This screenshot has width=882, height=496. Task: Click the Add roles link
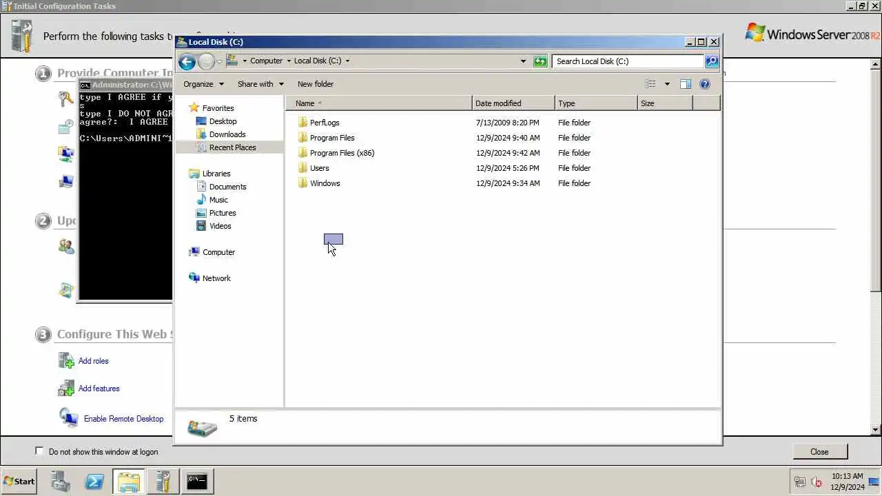(93, 361)
